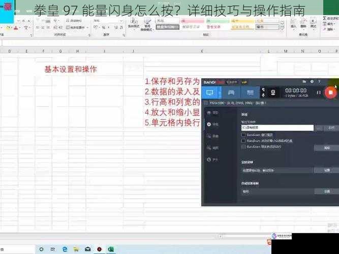Select Excel column K header

pos(202,51)
